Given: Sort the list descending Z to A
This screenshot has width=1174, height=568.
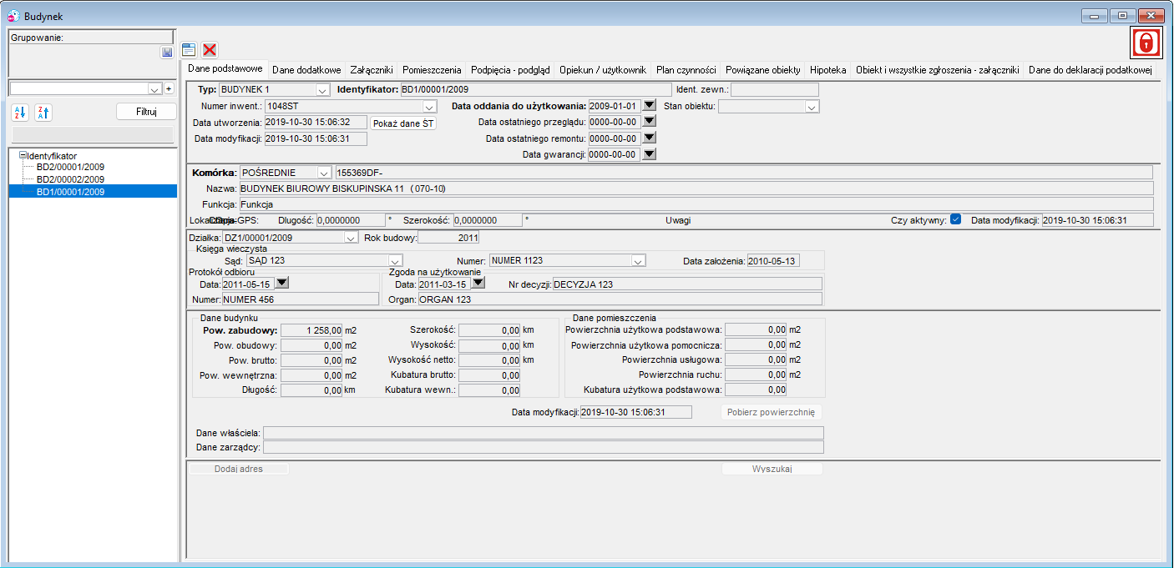Looking at the screenshot, I should 43,113.
